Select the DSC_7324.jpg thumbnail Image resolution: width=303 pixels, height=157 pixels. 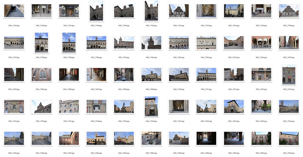click(261, 107)
